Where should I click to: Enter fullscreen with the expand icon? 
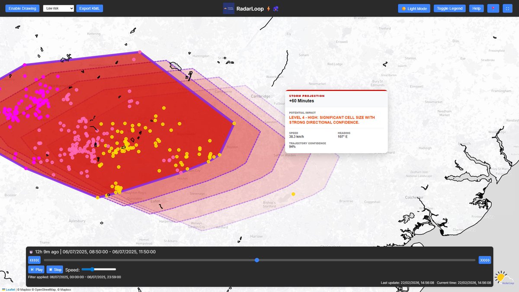(x=508, y=8)
